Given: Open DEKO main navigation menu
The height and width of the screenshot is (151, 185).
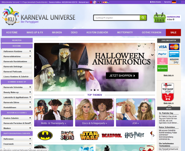Looking at the screenshot, I should (74, 32).
